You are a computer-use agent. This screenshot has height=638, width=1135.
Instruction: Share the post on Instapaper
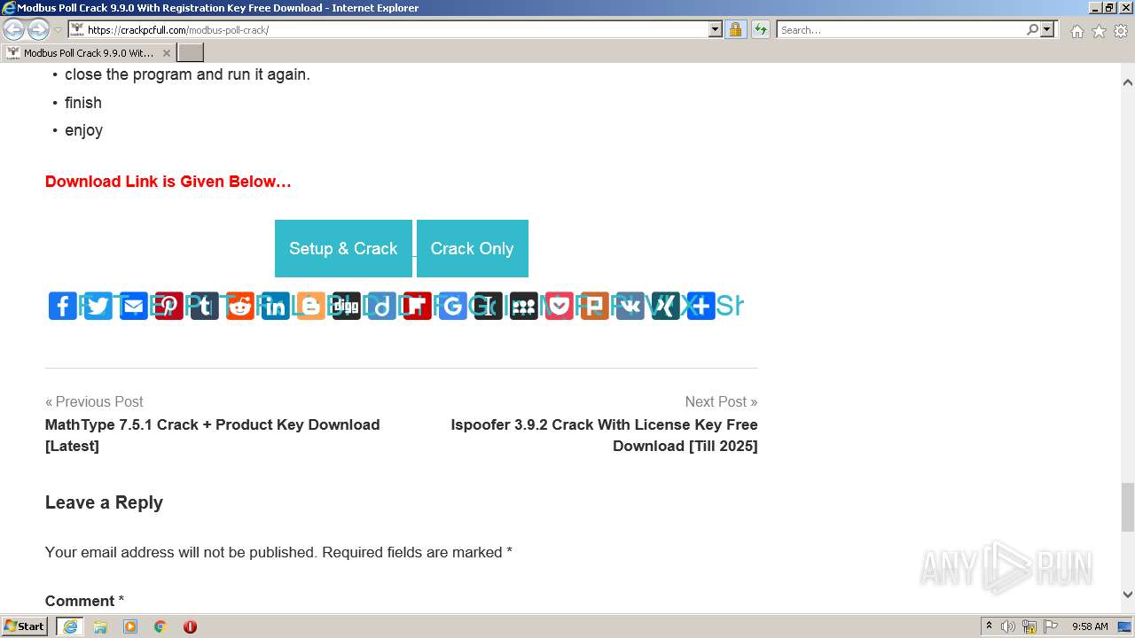point(489,306)
